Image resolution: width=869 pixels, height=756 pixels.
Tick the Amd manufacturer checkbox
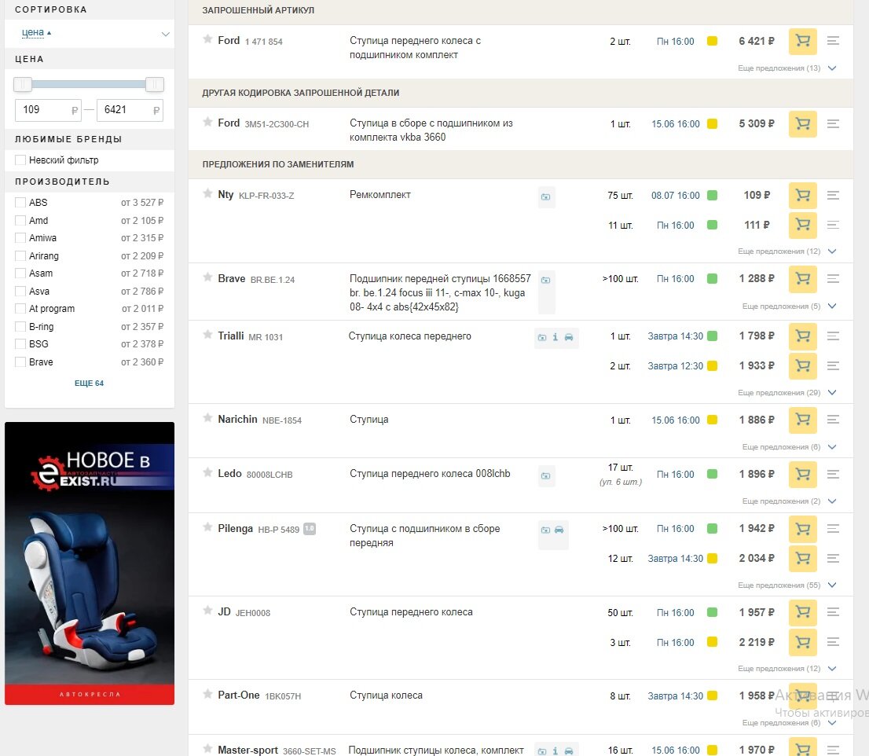pos(20,221)
